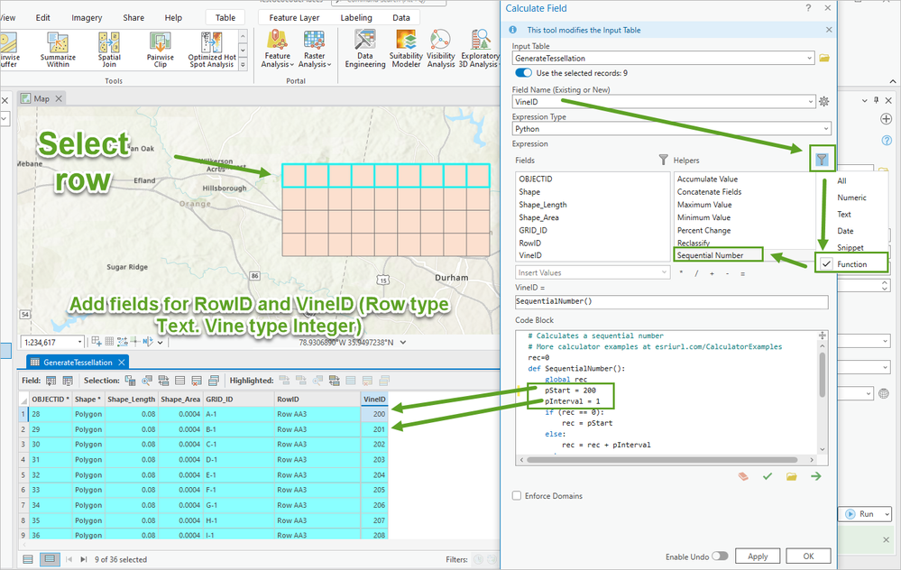The image size is (901, 570).
Task: Click the code block horizontal scrollbar
Action: tap(662, 460)
